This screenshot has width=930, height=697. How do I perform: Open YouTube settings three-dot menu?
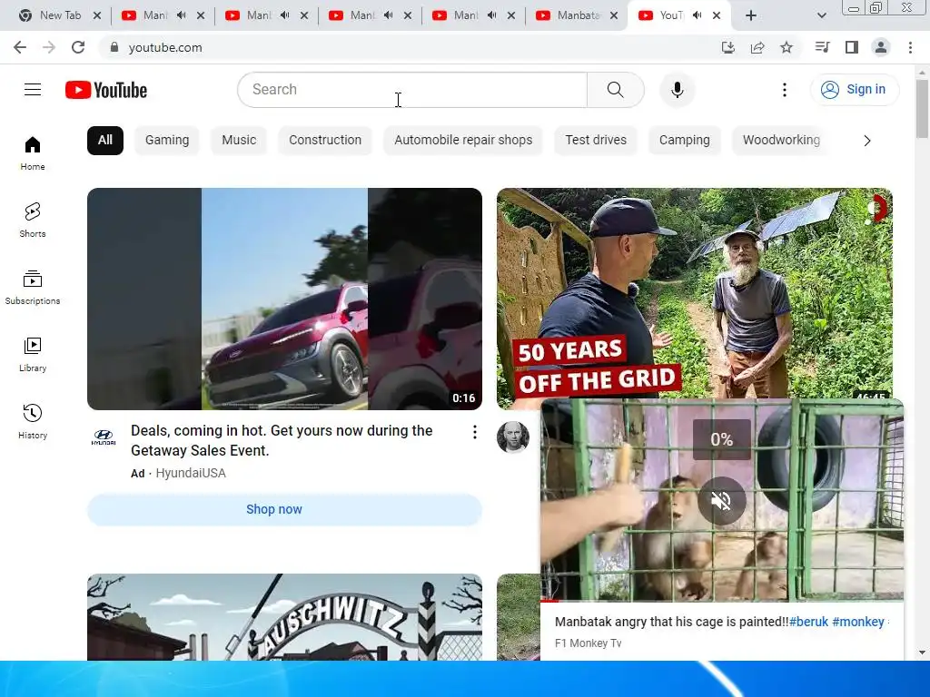pyautogui.click(x=785, y=90)
